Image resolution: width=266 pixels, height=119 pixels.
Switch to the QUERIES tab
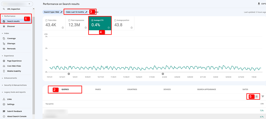[x=65, y=89]
